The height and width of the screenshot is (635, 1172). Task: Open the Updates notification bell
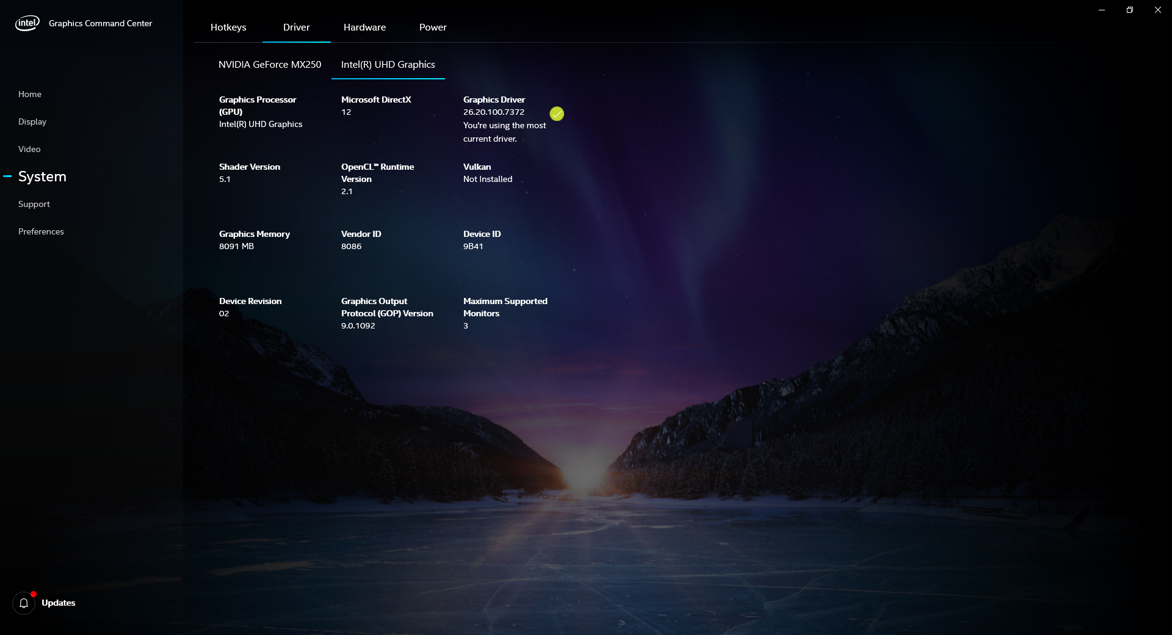coord(24,603)
